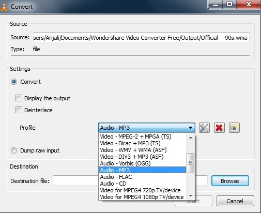
Task: Select highlighted Audio - MP3 list entry
Action: pos(143,170)
